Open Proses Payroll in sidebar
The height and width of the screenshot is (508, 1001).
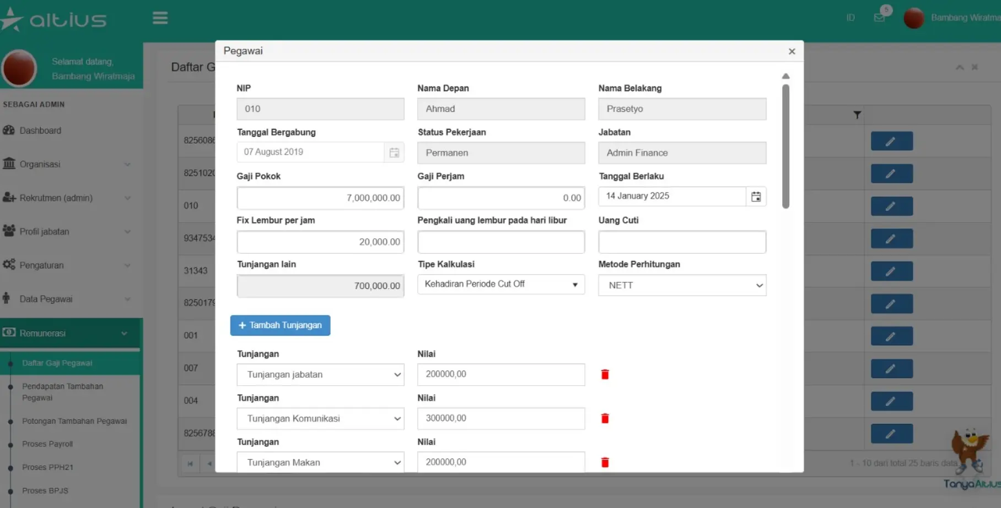pyautogui.click(x=47, y=444)
